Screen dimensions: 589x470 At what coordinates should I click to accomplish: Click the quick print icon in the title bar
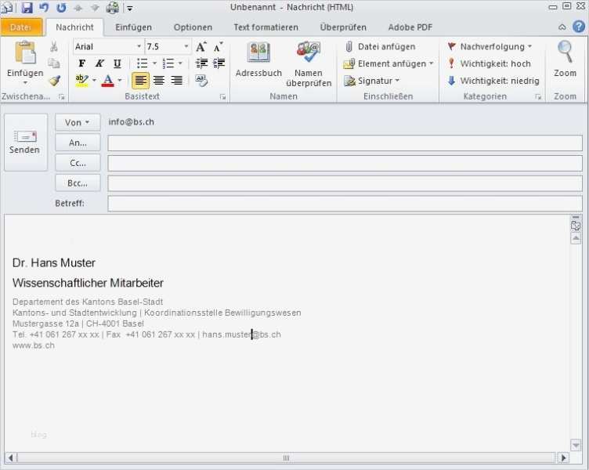(x=112, y=7)
